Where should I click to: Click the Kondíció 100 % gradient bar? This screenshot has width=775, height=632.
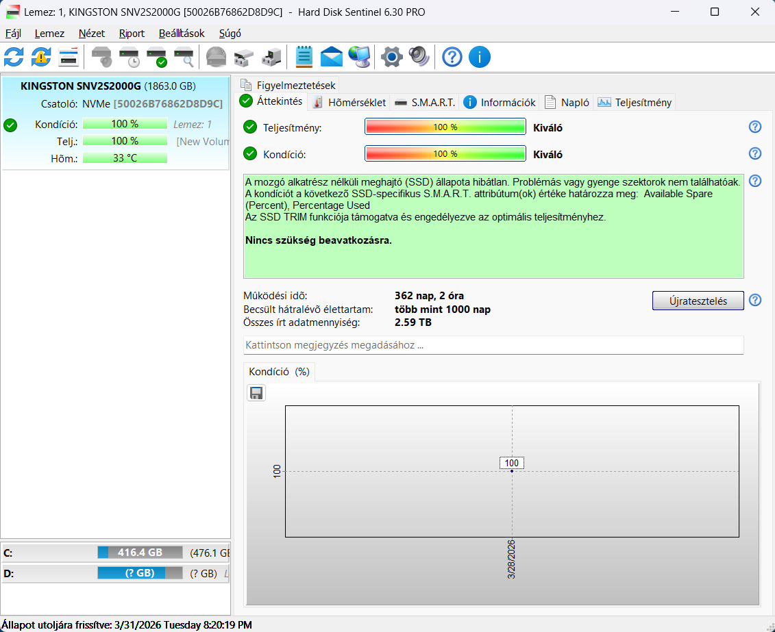tap(445, 153)
